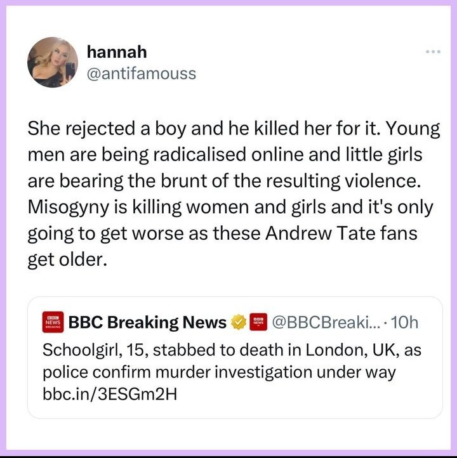This screenshot has width=457, height=458.
Task: Click the gold verified checkmark badge
Action: (x=239, y=322)
